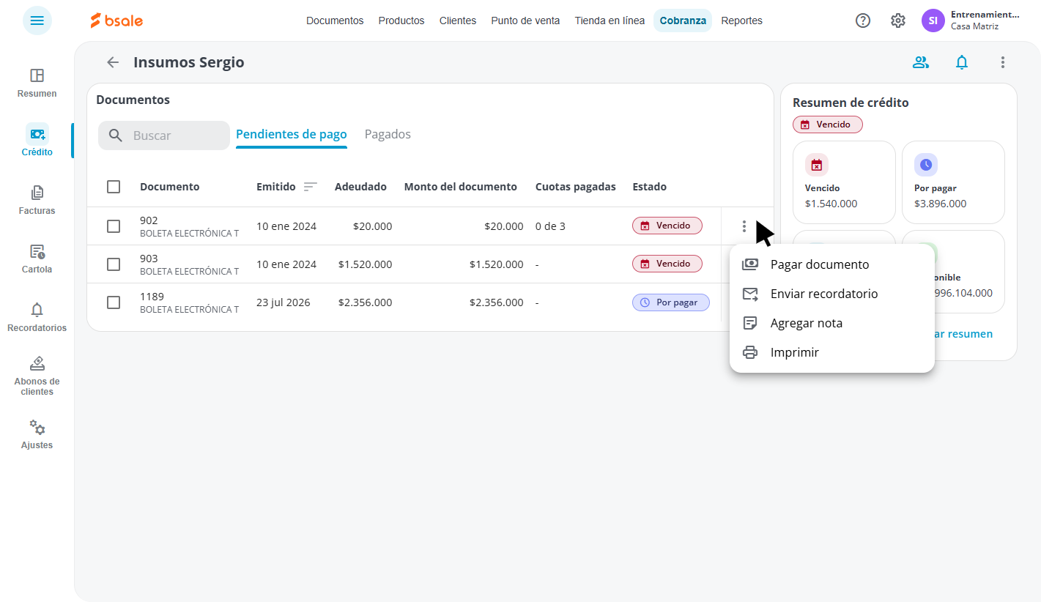Click the Vencido status badge of document 902

(667, 226)
